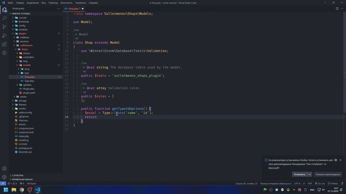Open the editor more actions ellipsis
This screenshot has height=194, width=346.
click(x=342, y=9)
